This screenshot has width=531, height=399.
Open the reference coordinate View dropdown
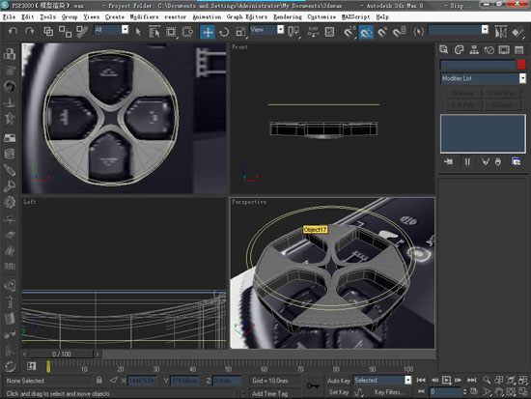280,30
